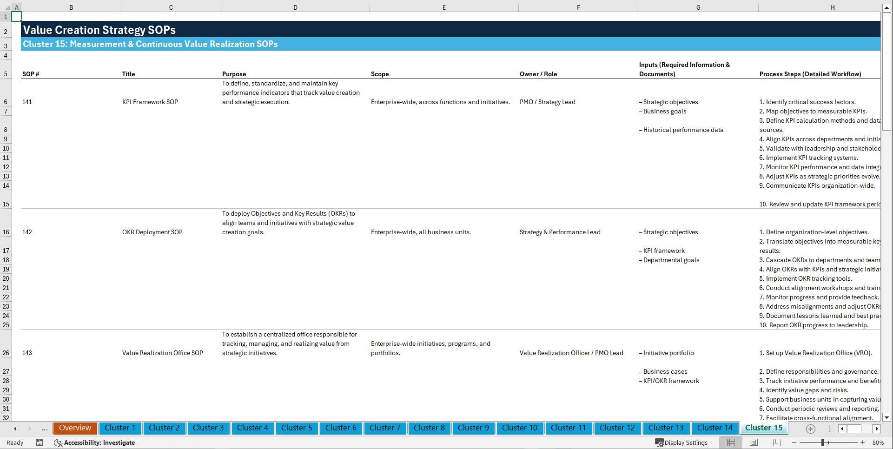The width and height of the screenshot is (893, 449).
Task: Open the Cluster 7 worksheet
Action: pyautogui.click(x=385, y=428)
